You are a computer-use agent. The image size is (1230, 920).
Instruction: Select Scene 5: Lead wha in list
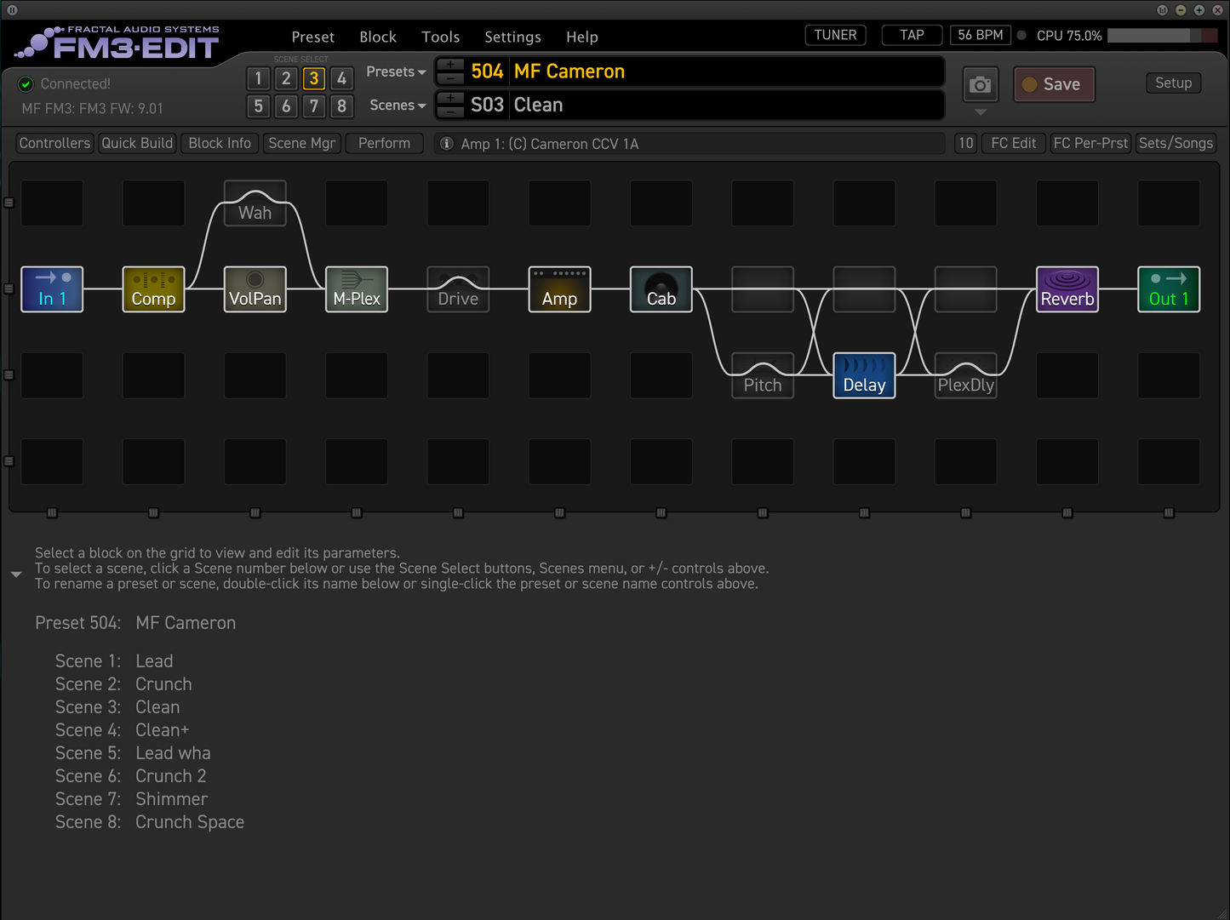tap(133, 753)
